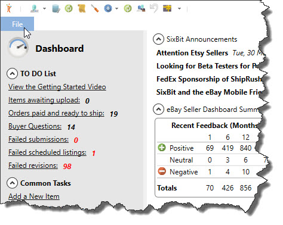
Task: Click the two-users toolbar icon
Action: click(x=141, y=8)
